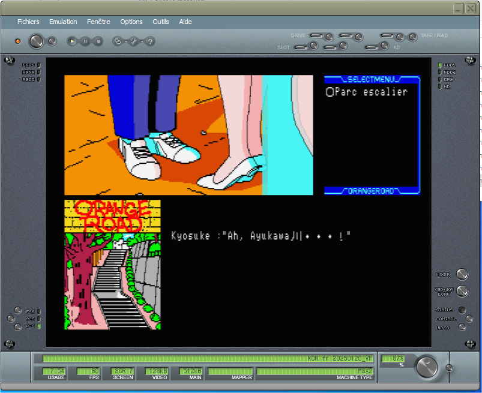The width and height of the screenshot is (482, 393).
Task: Open the Outils menu
Action: tap(161, 22)
